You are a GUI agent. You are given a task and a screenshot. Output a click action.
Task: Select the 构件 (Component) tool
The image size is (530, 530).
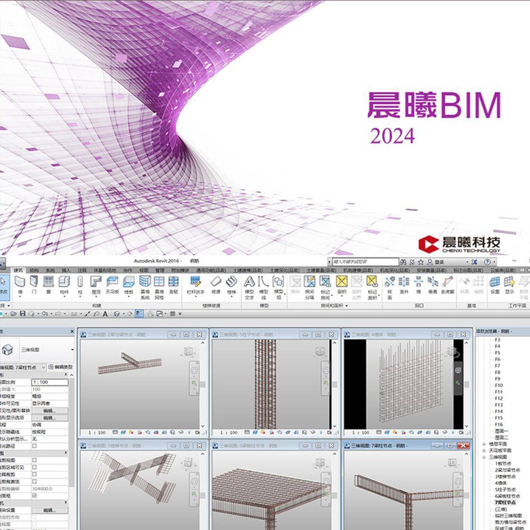(x=64, y=285)
